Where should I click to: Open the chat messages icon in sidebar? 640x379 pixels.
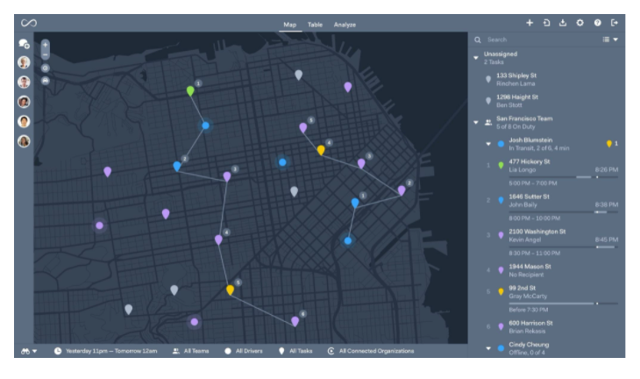coord(24,44)
